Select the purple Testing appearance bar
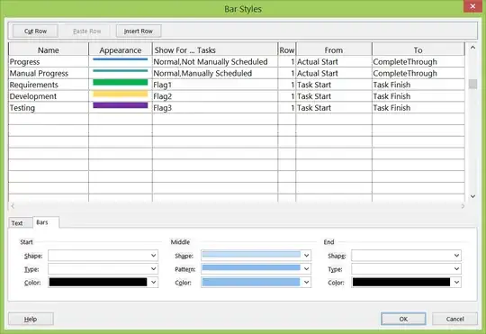Image resolution: width=486 pixels, height=334 pixels. pos(121,105)
